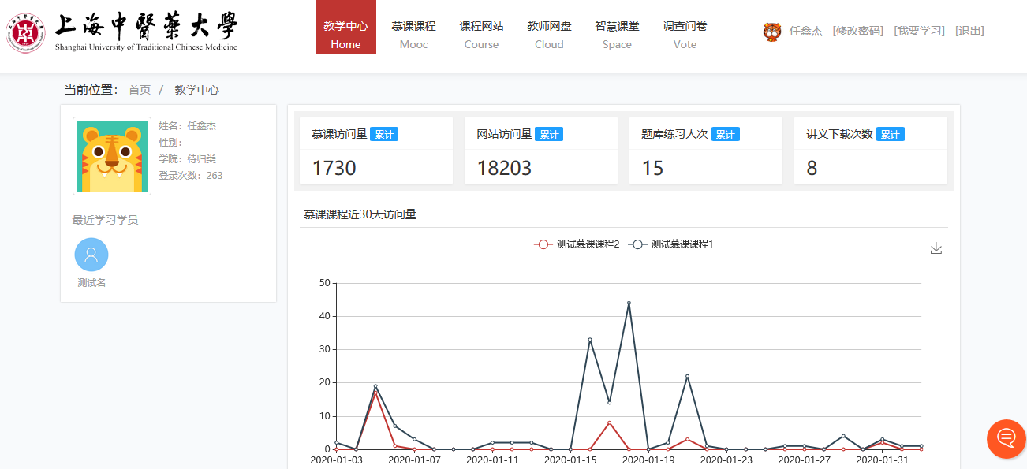This screenshot has height=469, width=1027.
Task: Navigate to 首页 in the breadcrumb
Action: (x=140, y=90)
